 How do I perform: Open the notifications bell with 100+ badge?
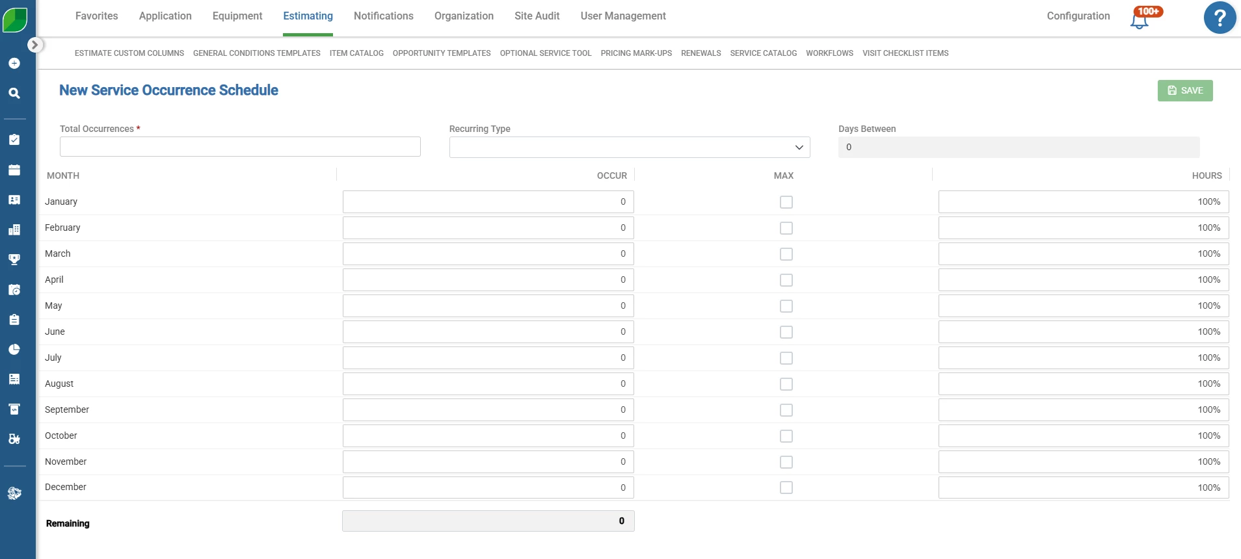[x=1146, y=18]
